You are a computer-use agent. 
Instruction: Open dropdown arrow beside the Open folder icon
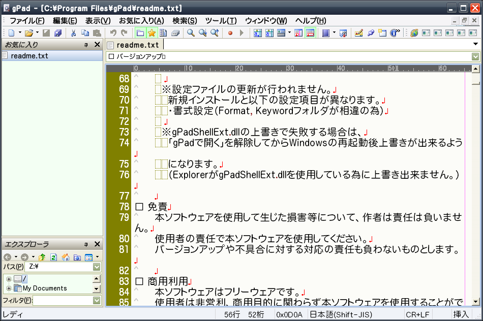click(37, 33)
